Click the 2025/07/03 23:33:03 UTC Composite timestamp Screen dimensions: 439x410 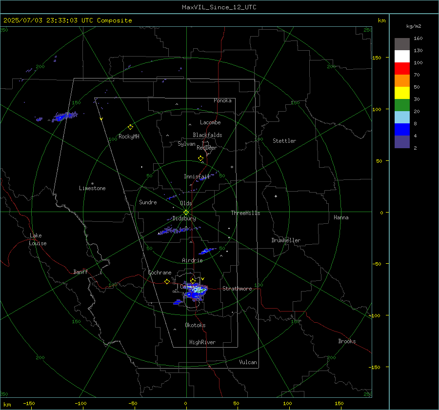[x=67, y=20]
